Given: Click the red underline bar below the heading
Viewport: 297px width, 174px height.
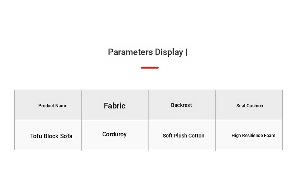Looking at the screenshot, I should (150, 67).
